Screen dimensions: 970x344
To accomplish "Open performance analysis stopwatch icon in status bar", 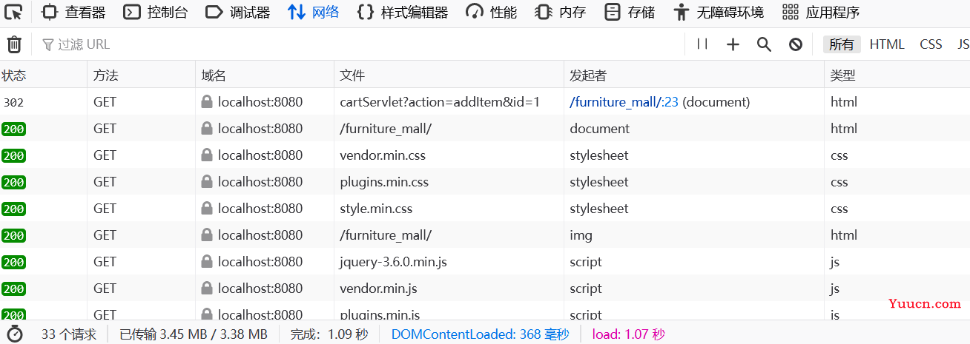I will 15,334.
